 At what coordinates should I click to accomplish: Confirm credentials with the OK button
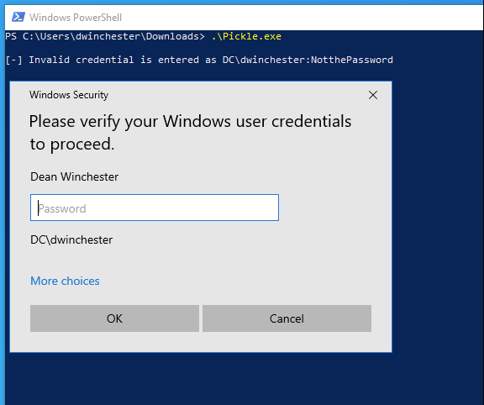[x=114, y=318]
